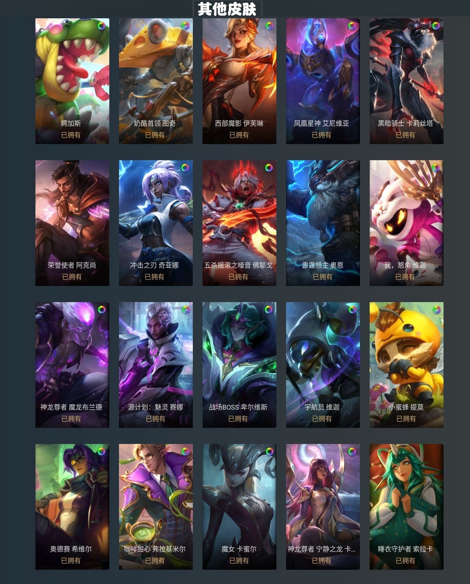Open the 小蜜蜂 提莫 skin card
Screen dimensions: 470x584
pos(407,365)
